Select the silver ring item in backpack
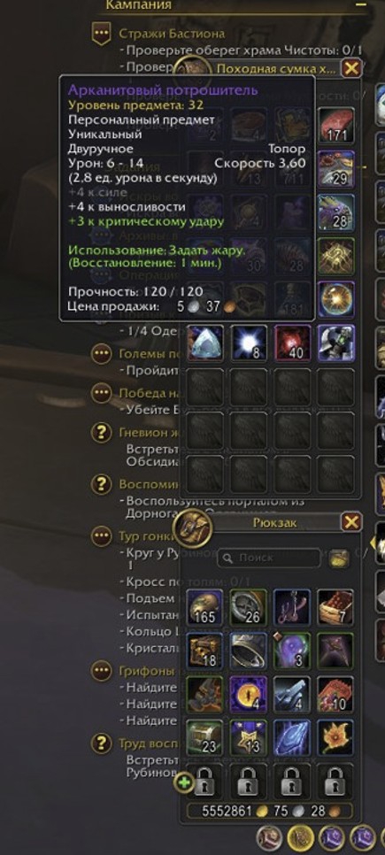The height and width of the screenshot is (855, 385). coord(249,651)
